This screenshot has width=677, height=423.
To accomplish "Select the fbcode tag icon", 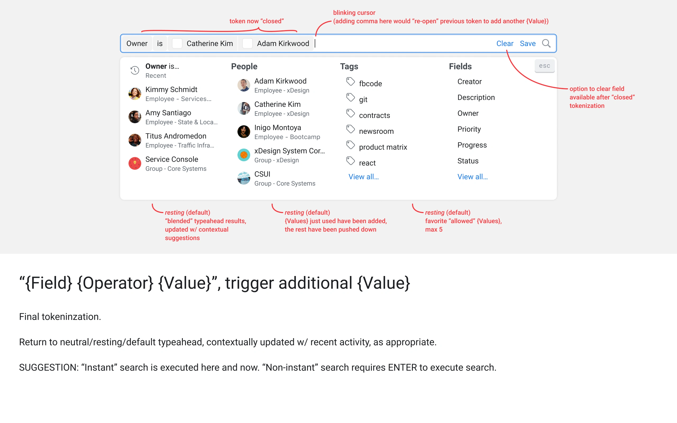I will [x=350, y=82].
